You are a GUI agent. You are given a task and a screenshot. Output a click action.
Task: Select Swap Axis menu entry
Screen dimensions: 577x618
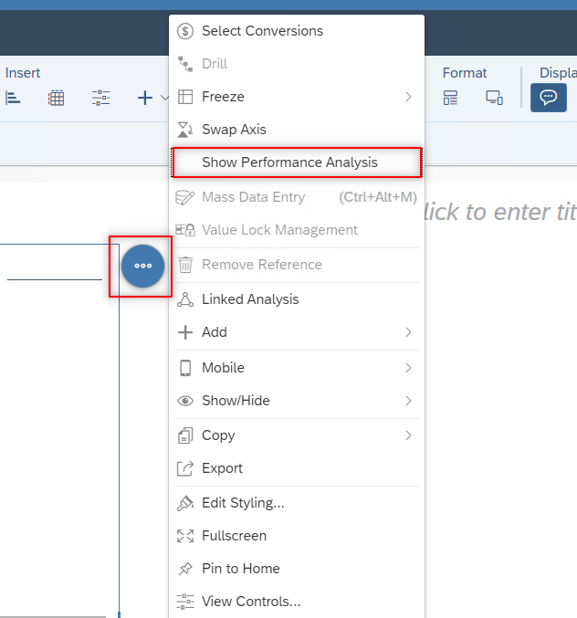(297, 130)
